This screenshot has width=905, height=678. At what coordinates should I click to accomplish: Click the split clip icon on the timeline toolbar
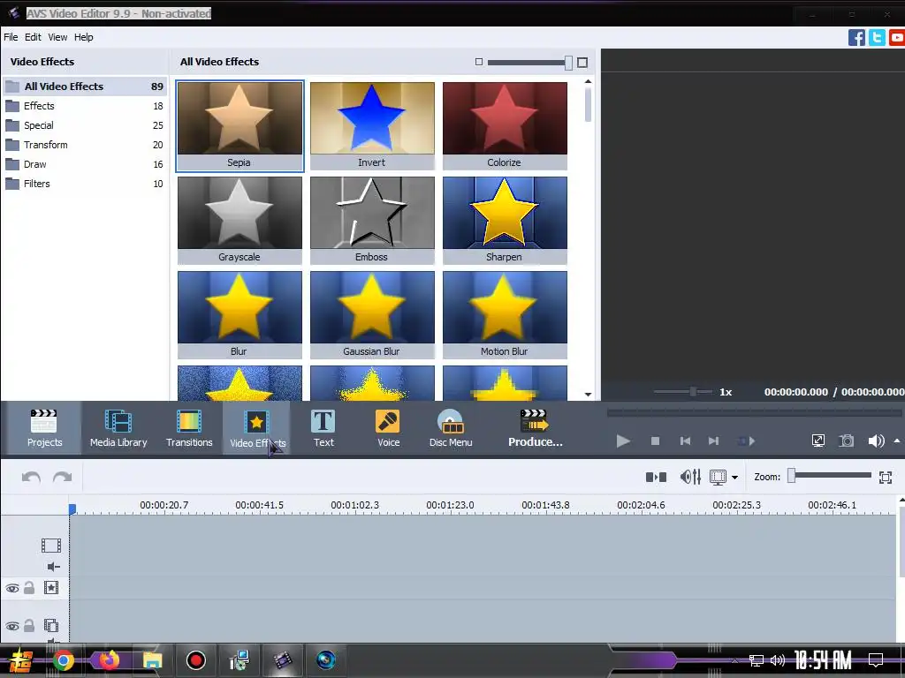(657, 477)
